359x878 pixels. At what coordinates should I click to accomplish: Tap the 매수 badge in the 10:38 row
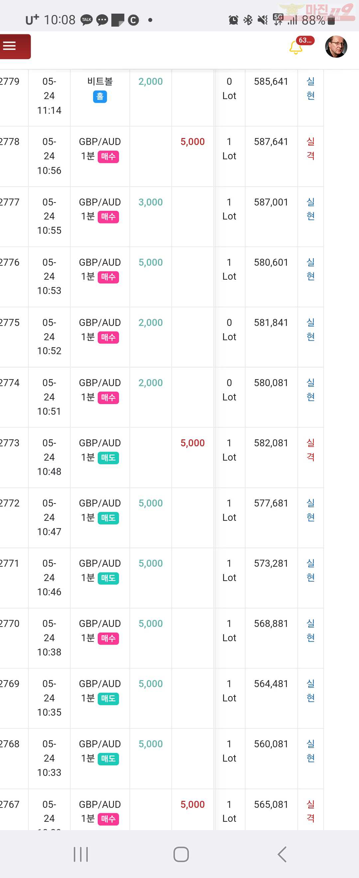coord(108,639)
